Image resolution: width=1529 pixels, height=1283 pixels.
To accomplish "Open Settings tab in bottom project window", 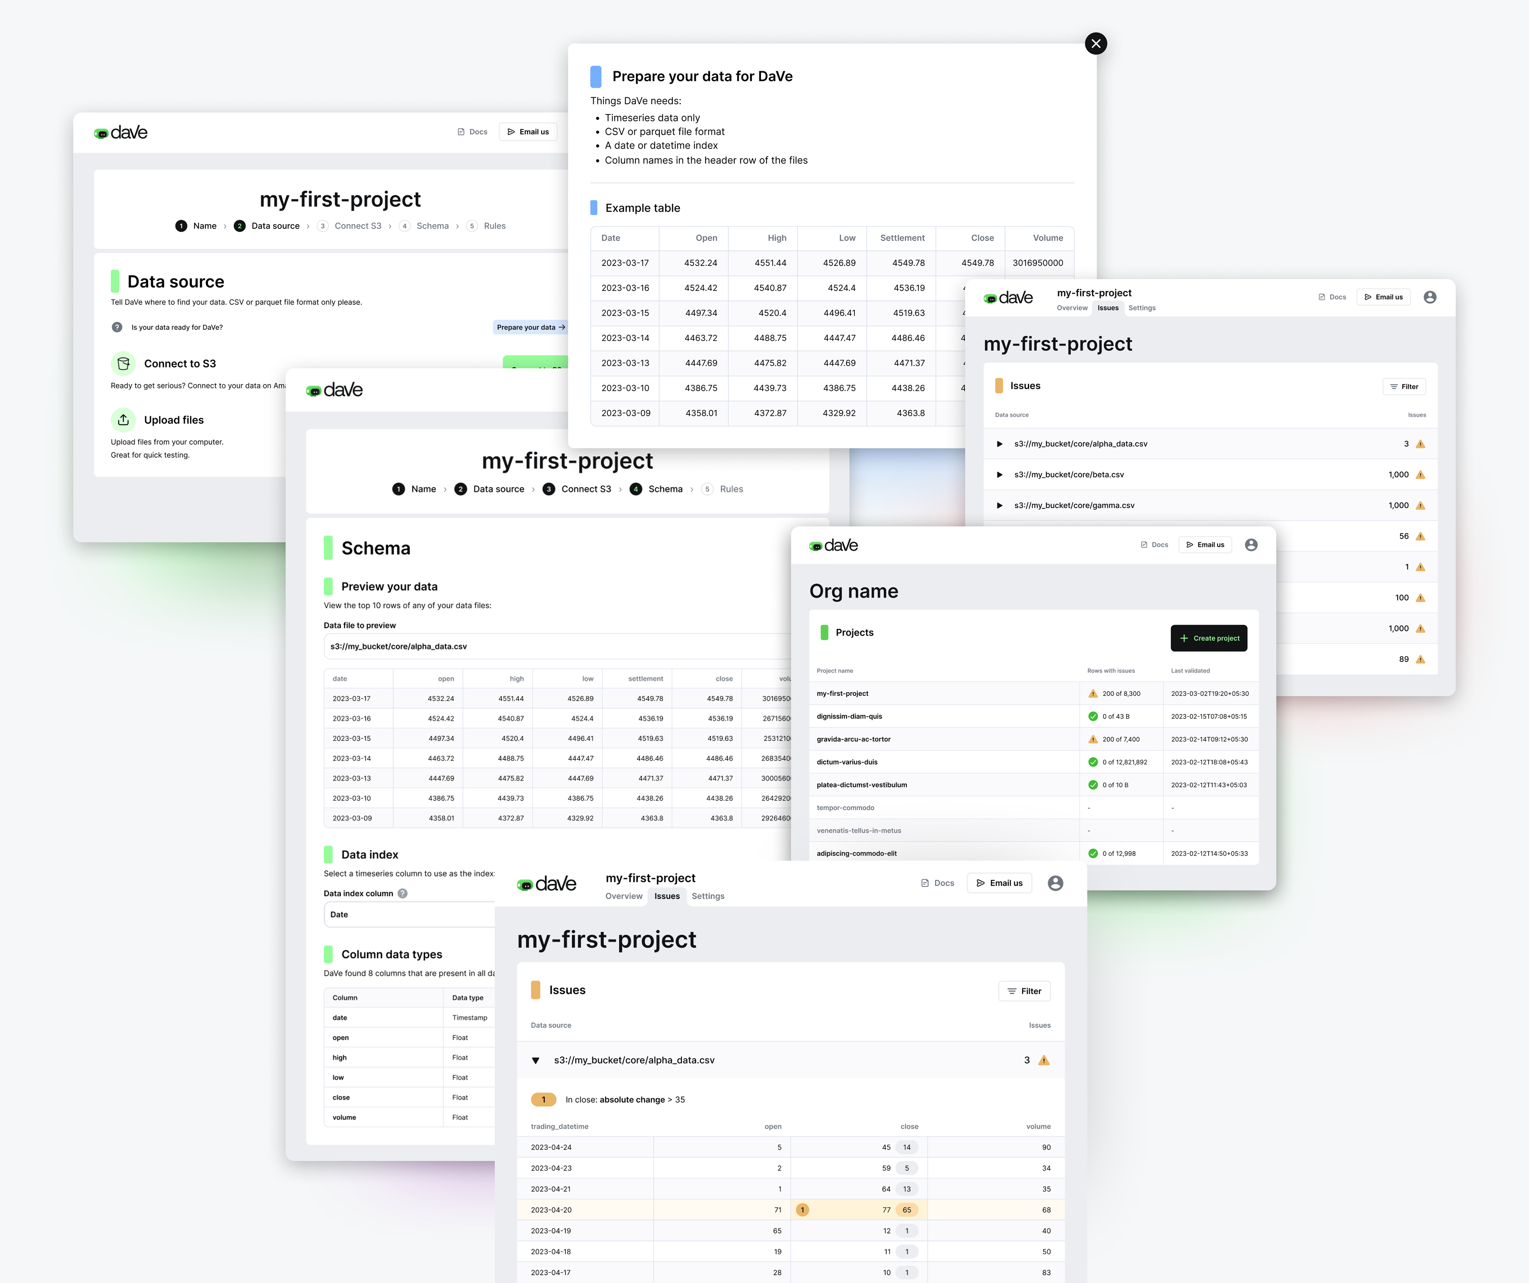I will (x=708, y=896).
